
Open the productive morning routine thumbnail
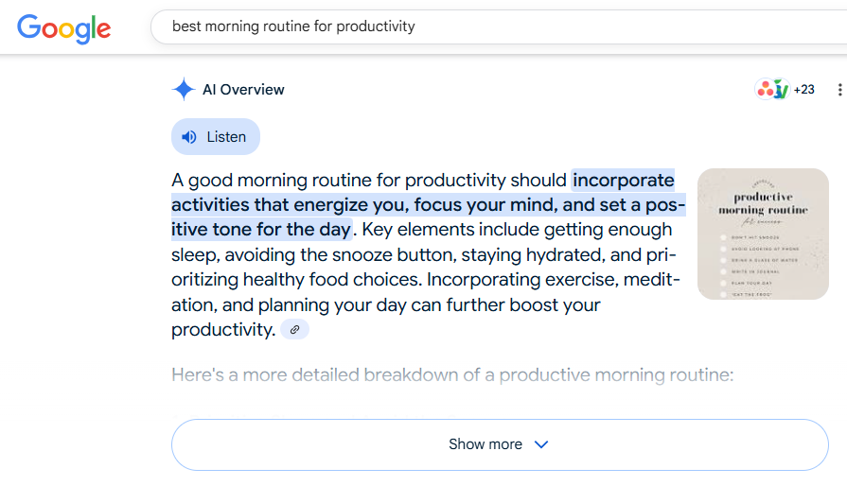point(763,234)
